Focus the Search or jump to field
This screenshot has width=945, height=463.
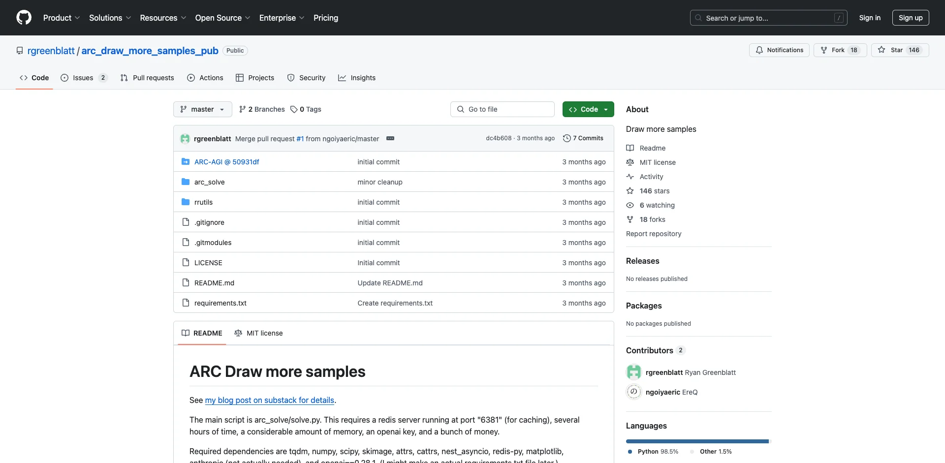tap(769, 18)
